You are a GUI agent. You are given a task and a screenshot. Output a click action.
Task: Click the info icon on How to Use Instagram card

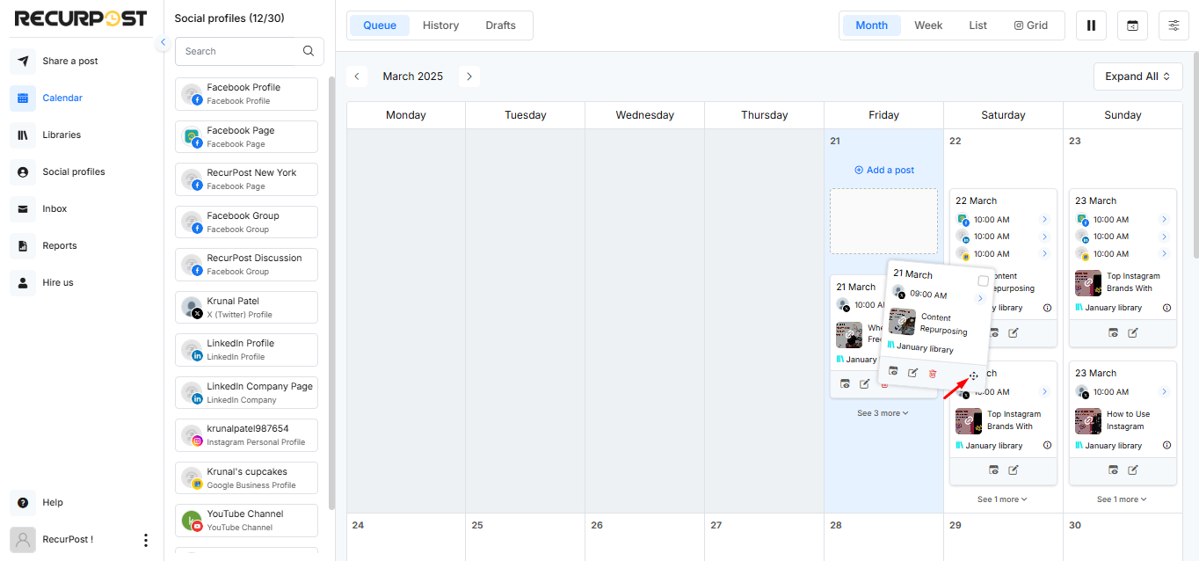click(1166, 446)
